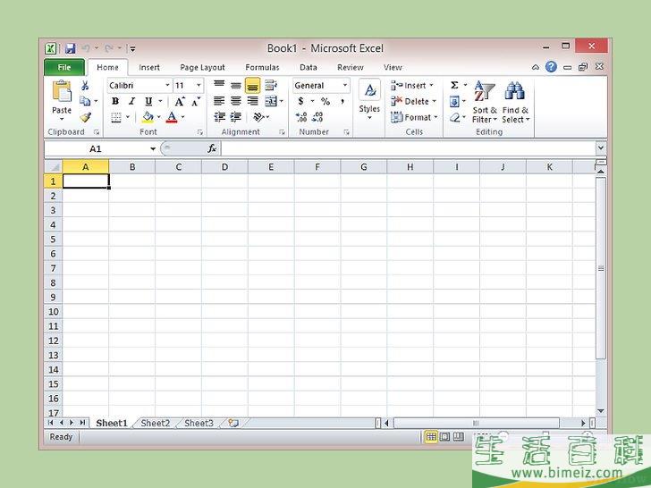Open the Name Box dropdown arrow
The width and height of the screenshot is (651, 488).
153,149
